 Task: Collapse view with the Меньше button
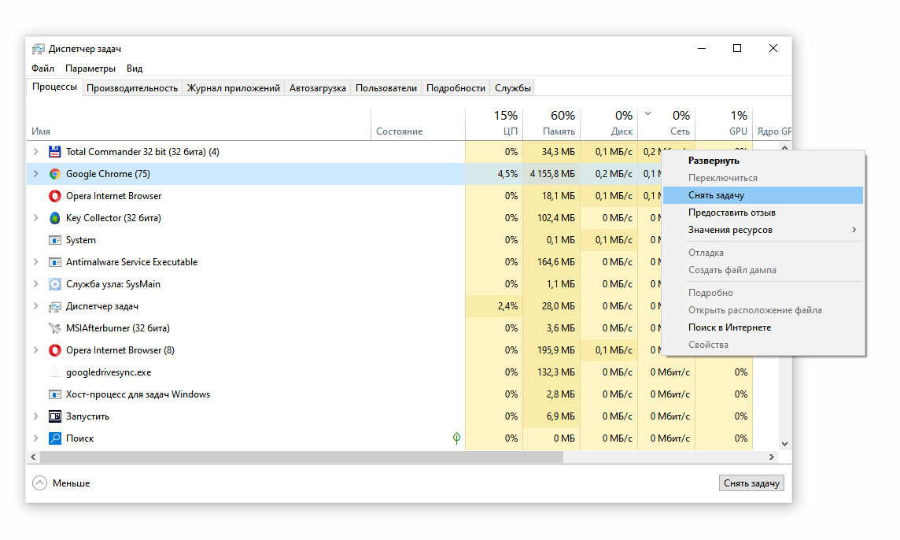(61, 483)
